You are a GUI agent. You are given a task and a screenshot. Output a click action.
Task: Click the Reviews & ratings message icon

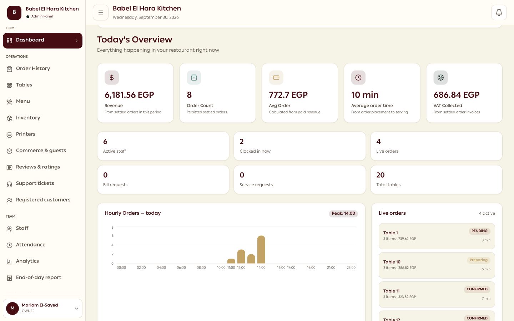coord(10,168)
